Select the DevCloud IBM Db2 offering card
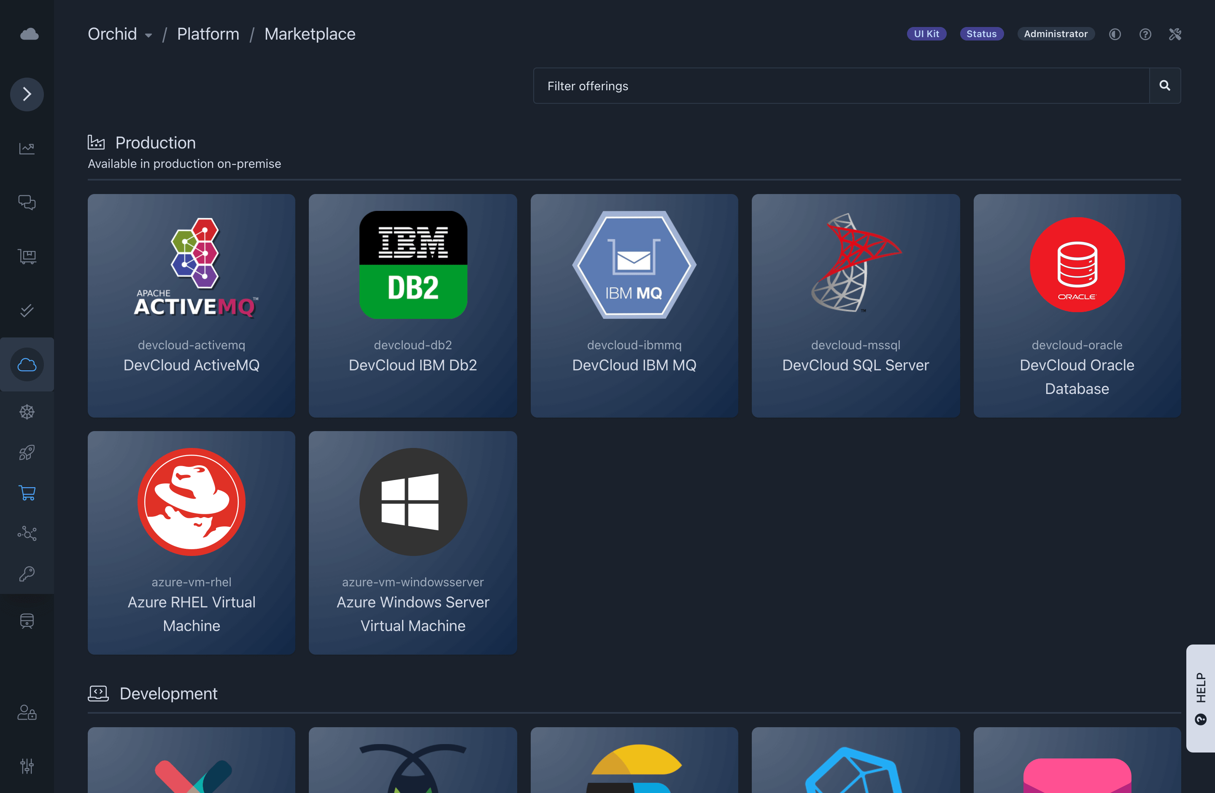Viewport: 1215px width, 793px height. point(413,305)
